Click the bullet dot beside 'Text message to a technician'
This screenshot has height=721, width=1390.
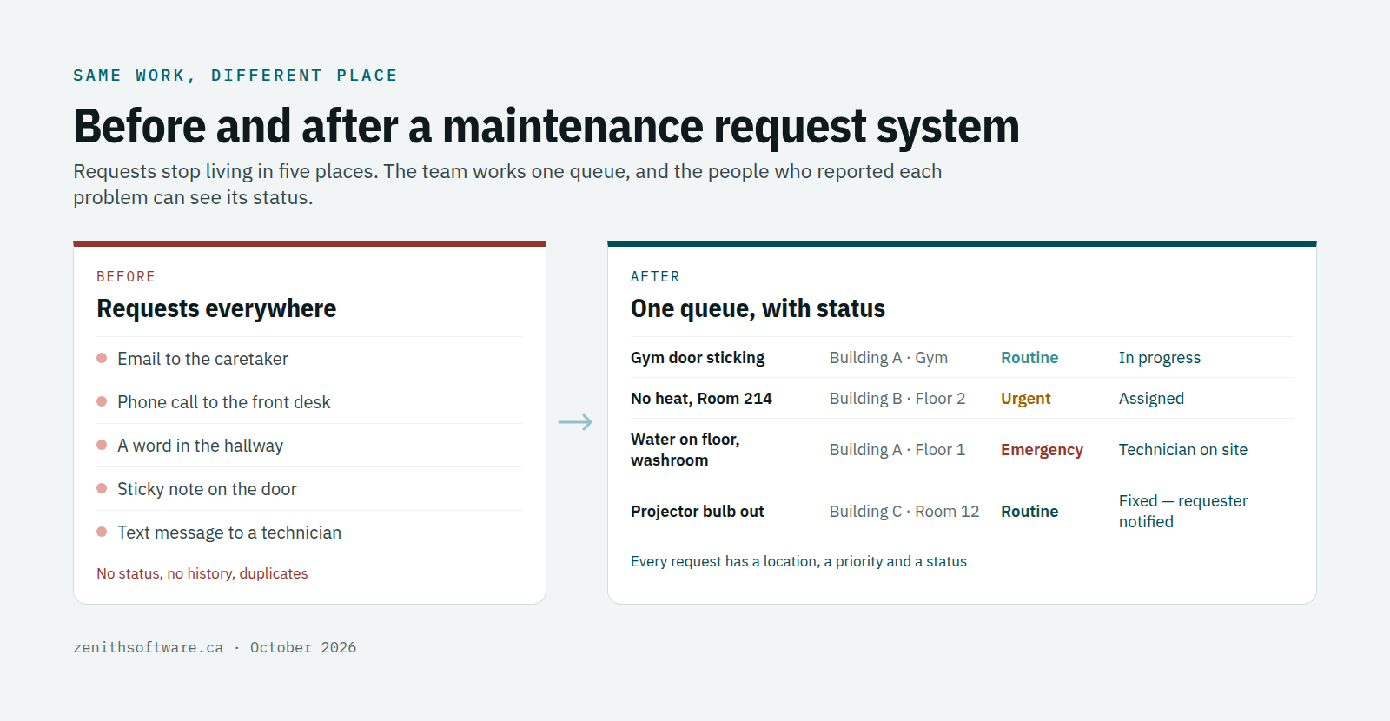click(x=102, y=532)
